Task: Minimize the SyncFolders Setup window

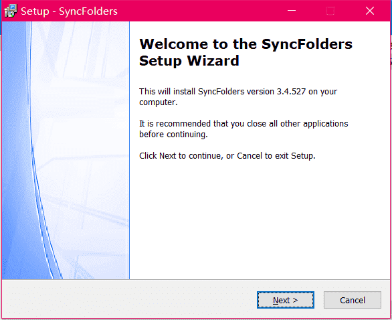Action: (x=292, y=11)
